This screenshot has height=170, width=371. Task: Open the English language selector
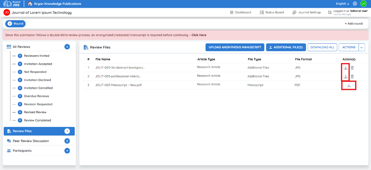(342, 4)
